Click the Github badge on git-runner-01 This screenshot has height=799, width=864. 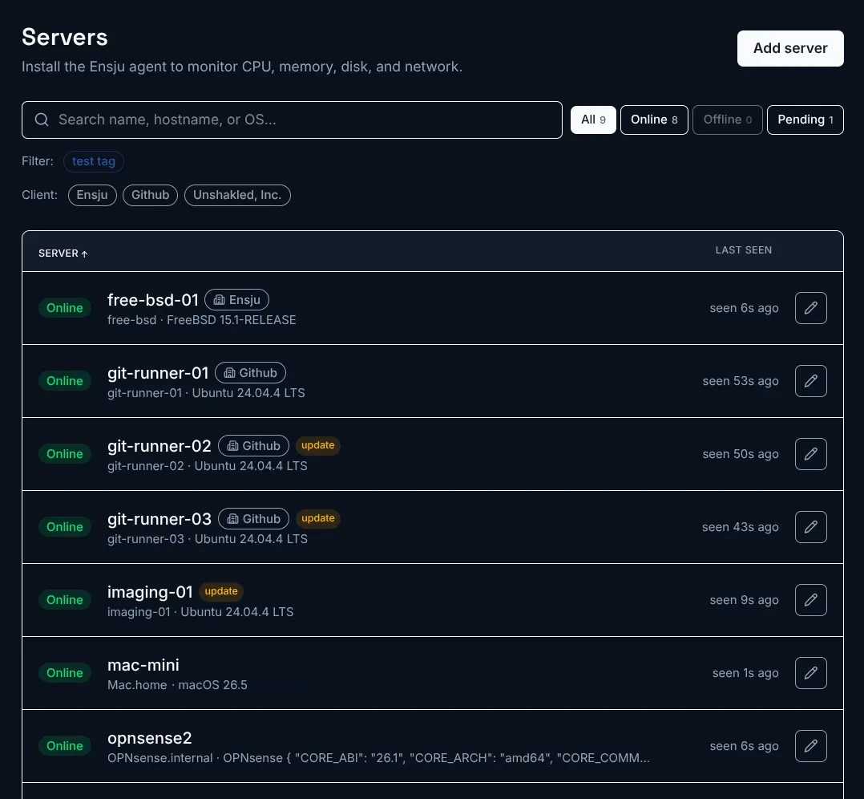click(x=250, y=373)
